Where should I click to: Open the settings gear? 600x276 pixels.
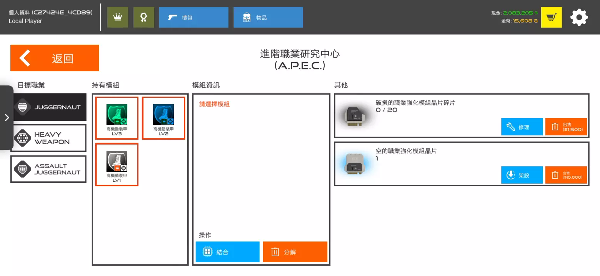(x=579, y=17)
